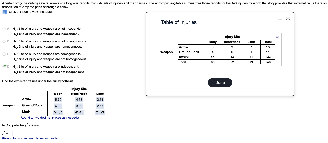328x143 pixels.
Task: Click the expected value 24.23 field
Action: click(100, 112)
